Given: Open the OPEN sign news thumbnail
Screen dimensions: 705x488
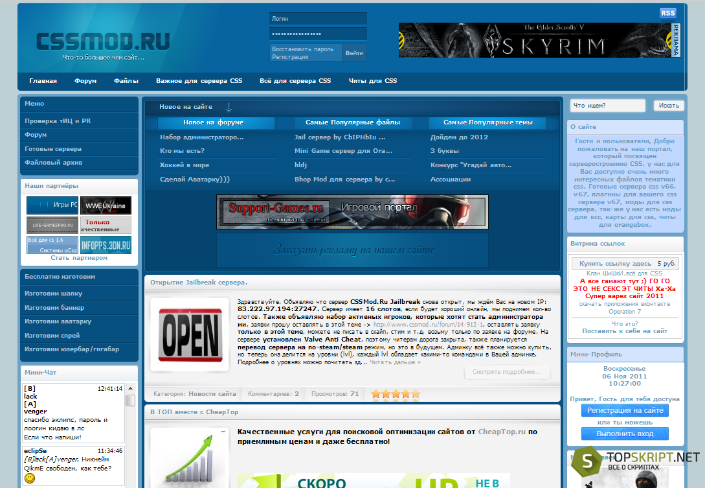Looking at the screenshot, I should [x=190, y=334].
